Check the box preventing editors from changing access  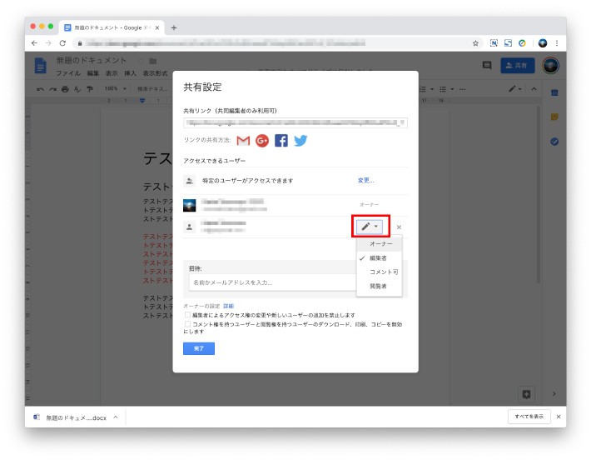click(x=187, y=315)
